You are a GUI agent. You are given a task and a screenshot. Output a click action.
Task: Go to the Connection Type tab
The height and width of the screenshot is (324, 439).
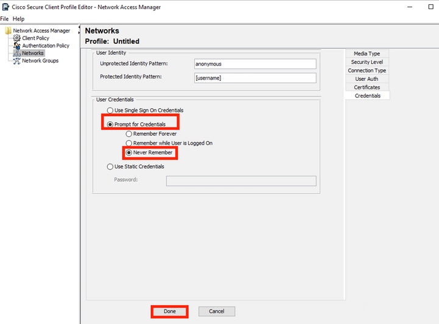click(367, 71)
